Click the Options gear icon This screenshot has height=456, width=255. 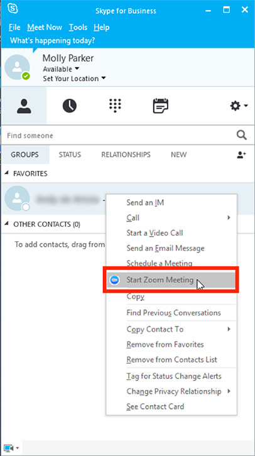(239, 106)
